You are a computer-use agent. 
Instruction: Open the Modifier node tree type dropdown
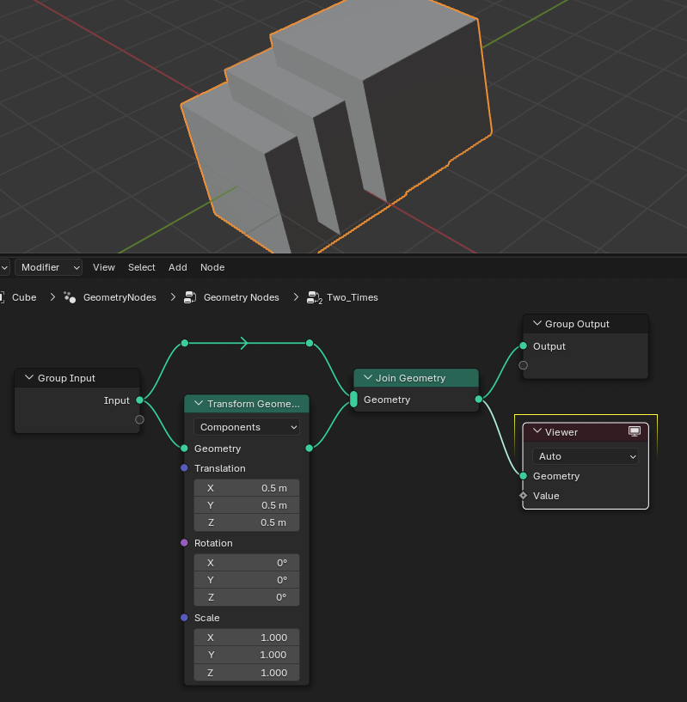point(48,267)
